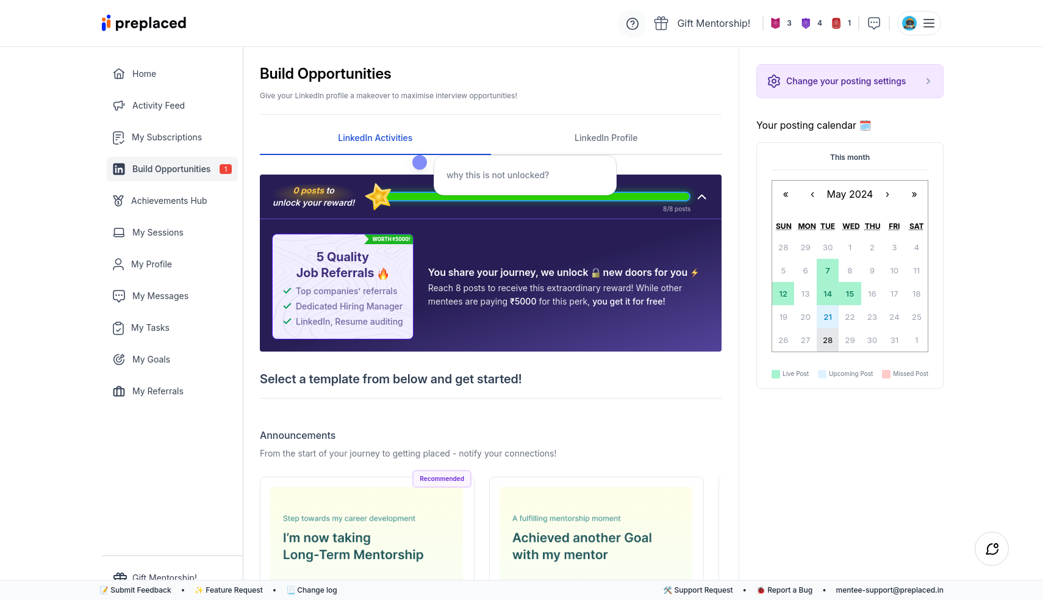Collapse the reward progress panel
Screen dimensions: 1043x600
pos(702,197)
